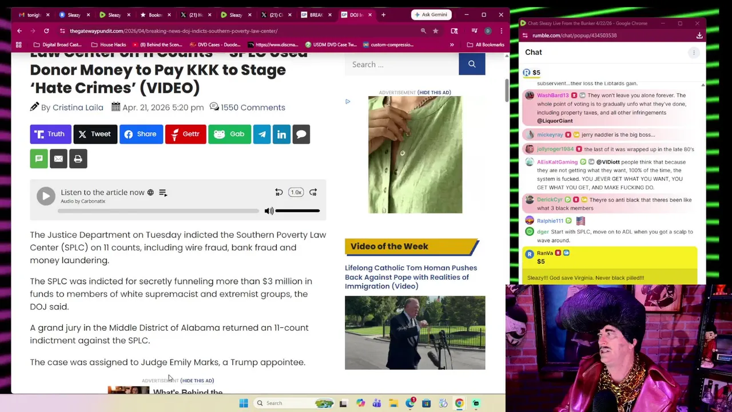Share article on Gettr

coord(185,134)
